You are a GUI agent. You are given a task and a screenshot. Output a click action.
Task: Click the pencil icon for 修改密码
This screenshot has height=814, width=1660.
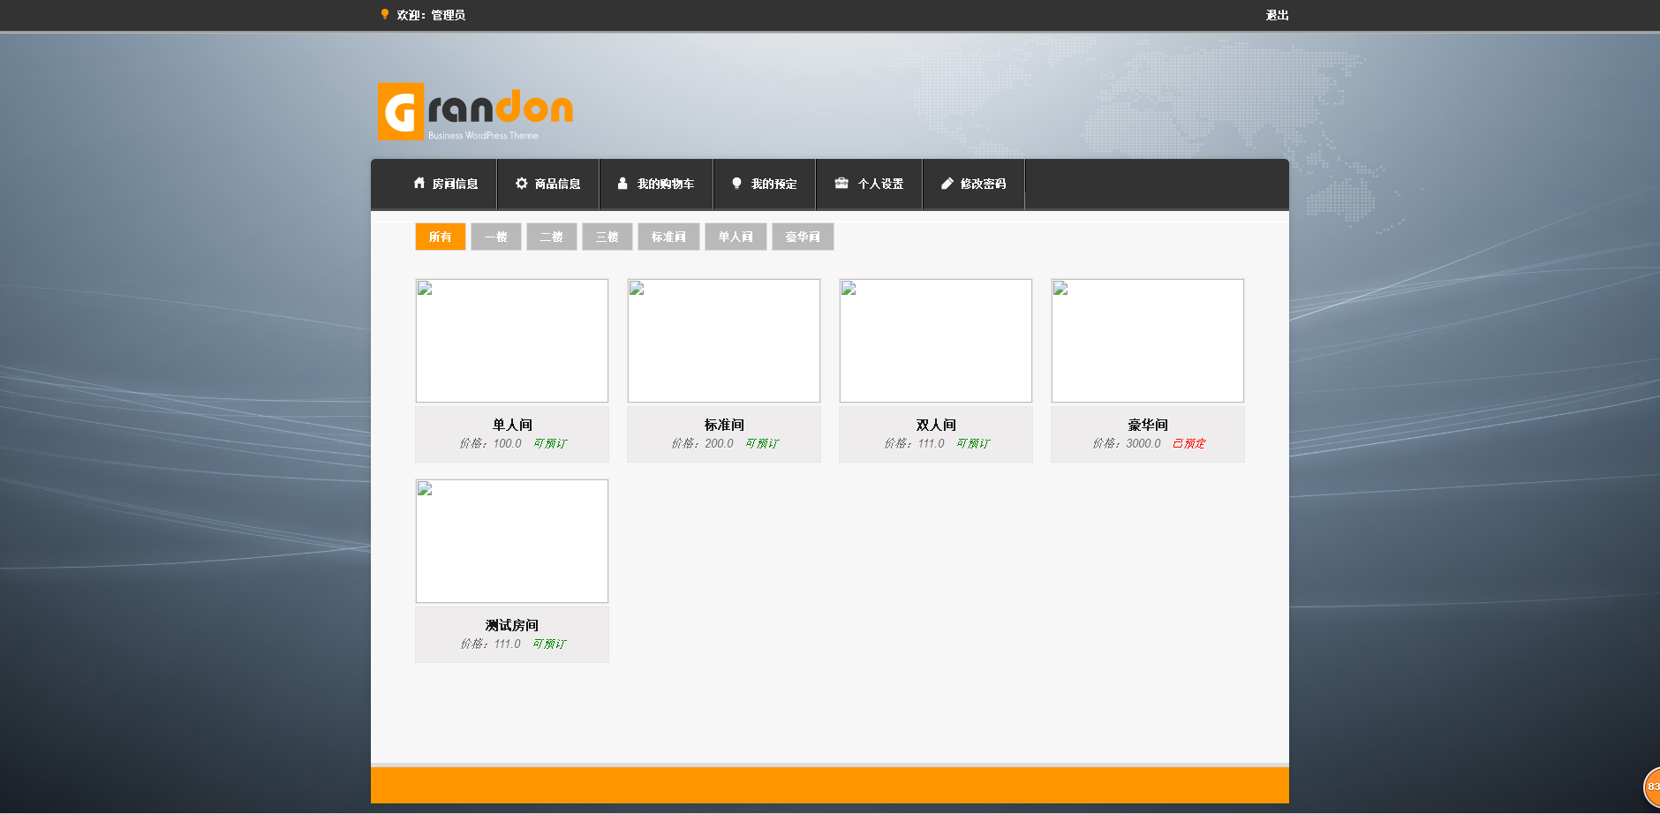[x=947, y=183]
